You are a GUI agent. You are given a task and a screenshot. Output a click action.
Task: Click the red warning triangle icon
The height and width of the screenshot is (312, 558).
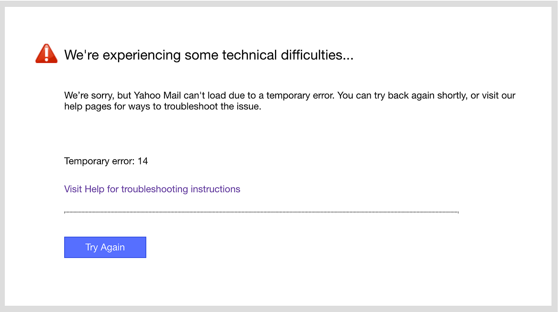coord(46,54)
